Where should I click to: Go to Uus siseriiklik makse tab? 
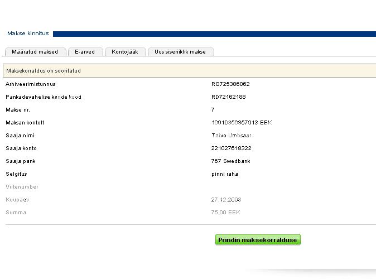click(180, 52)
